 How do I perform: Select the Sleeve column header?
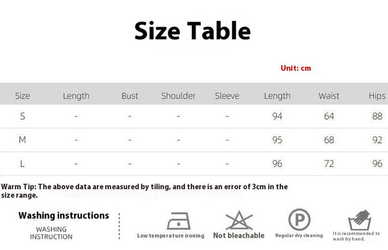tap(227, 96)
